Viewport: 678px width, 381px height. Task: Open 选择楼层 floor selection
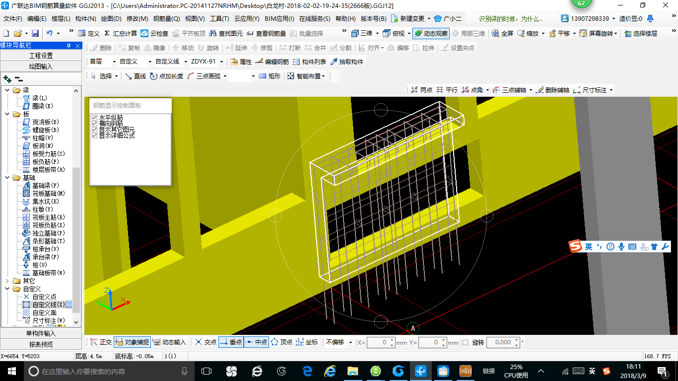[641, 33]
